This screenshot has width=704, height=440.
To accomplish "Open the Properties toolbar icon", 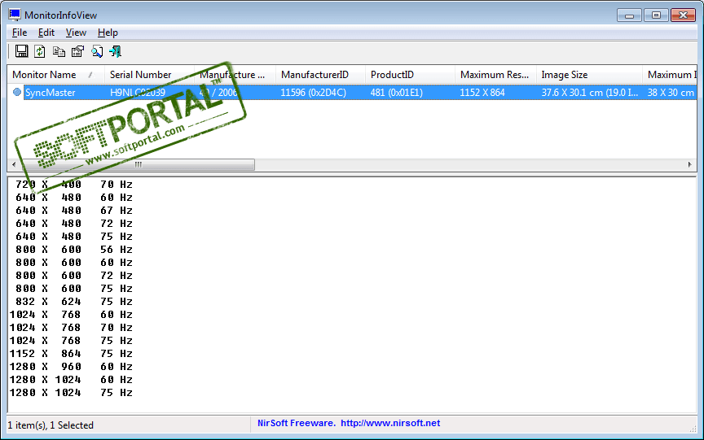I will 77,51.
